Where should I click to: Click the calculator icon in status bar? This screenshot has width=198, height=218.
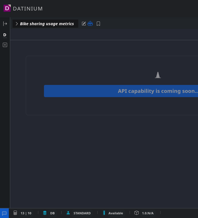click(15, 213)
